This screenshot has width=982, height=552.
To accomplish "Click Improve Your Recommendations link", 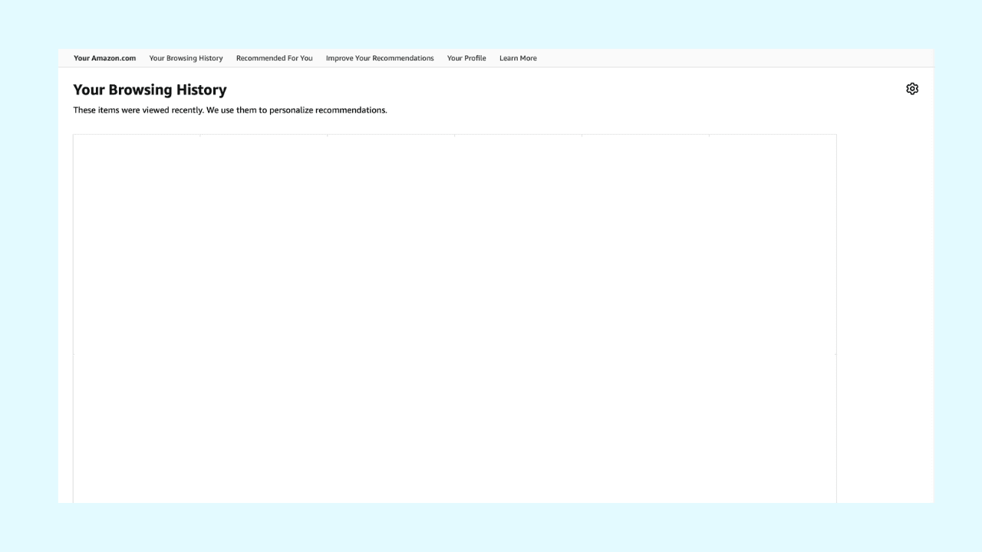I will coord(380,58).
